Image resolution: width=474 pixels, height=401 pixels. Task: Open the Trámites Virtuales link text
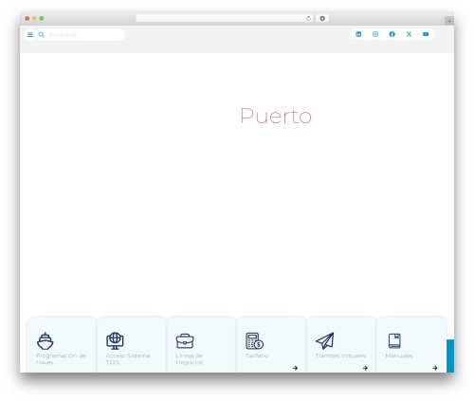340,355
